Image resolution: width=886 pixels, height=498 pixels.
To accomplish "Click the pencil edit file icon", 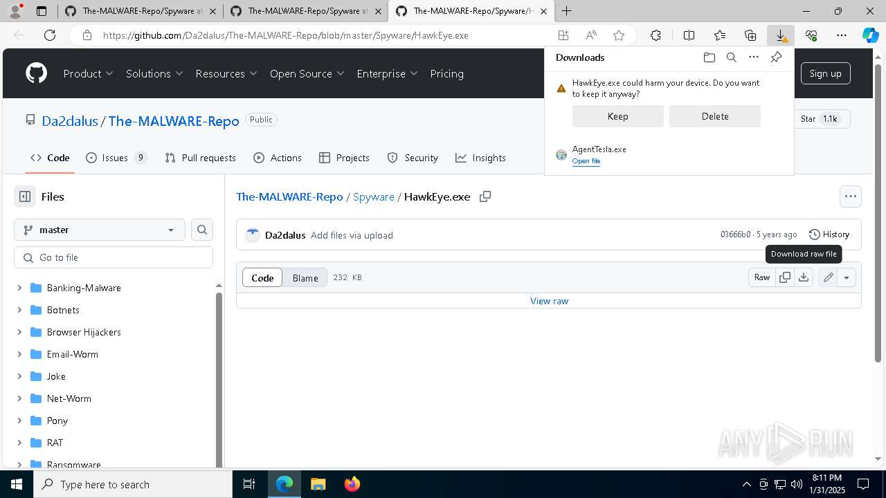I will click(x=828, y=277).
